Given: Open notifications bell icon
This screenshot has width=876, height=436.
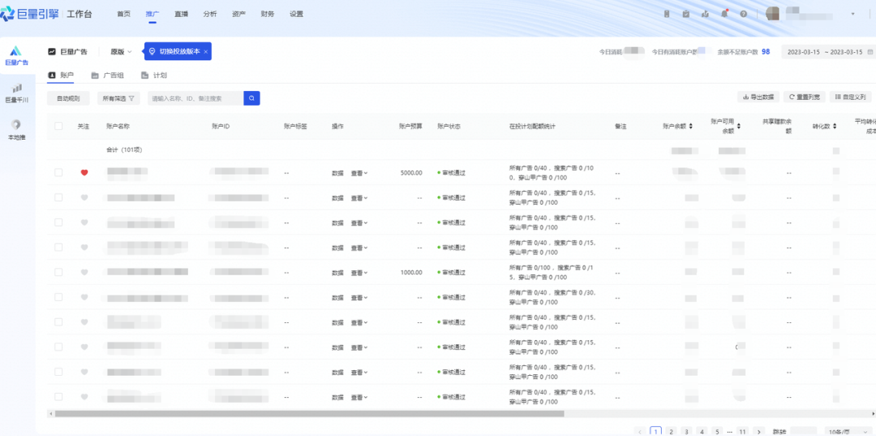Looking at the screenshot, I should click(724, 14).
